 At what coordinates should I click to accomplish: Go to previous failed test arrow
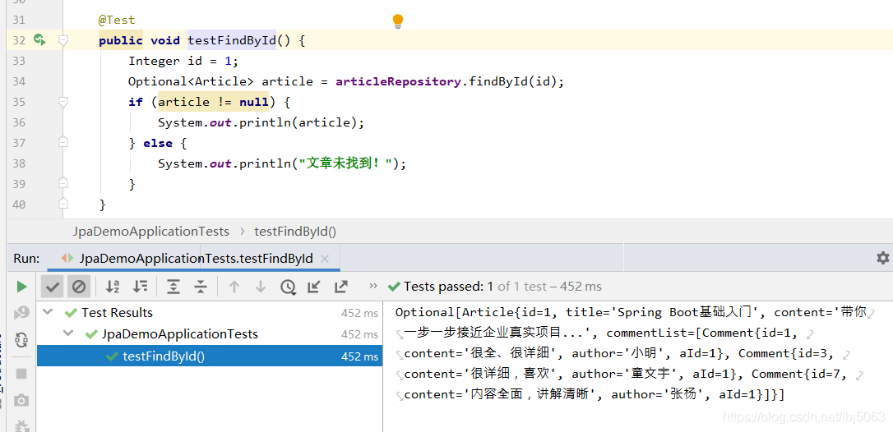click(x=234, y=287)
